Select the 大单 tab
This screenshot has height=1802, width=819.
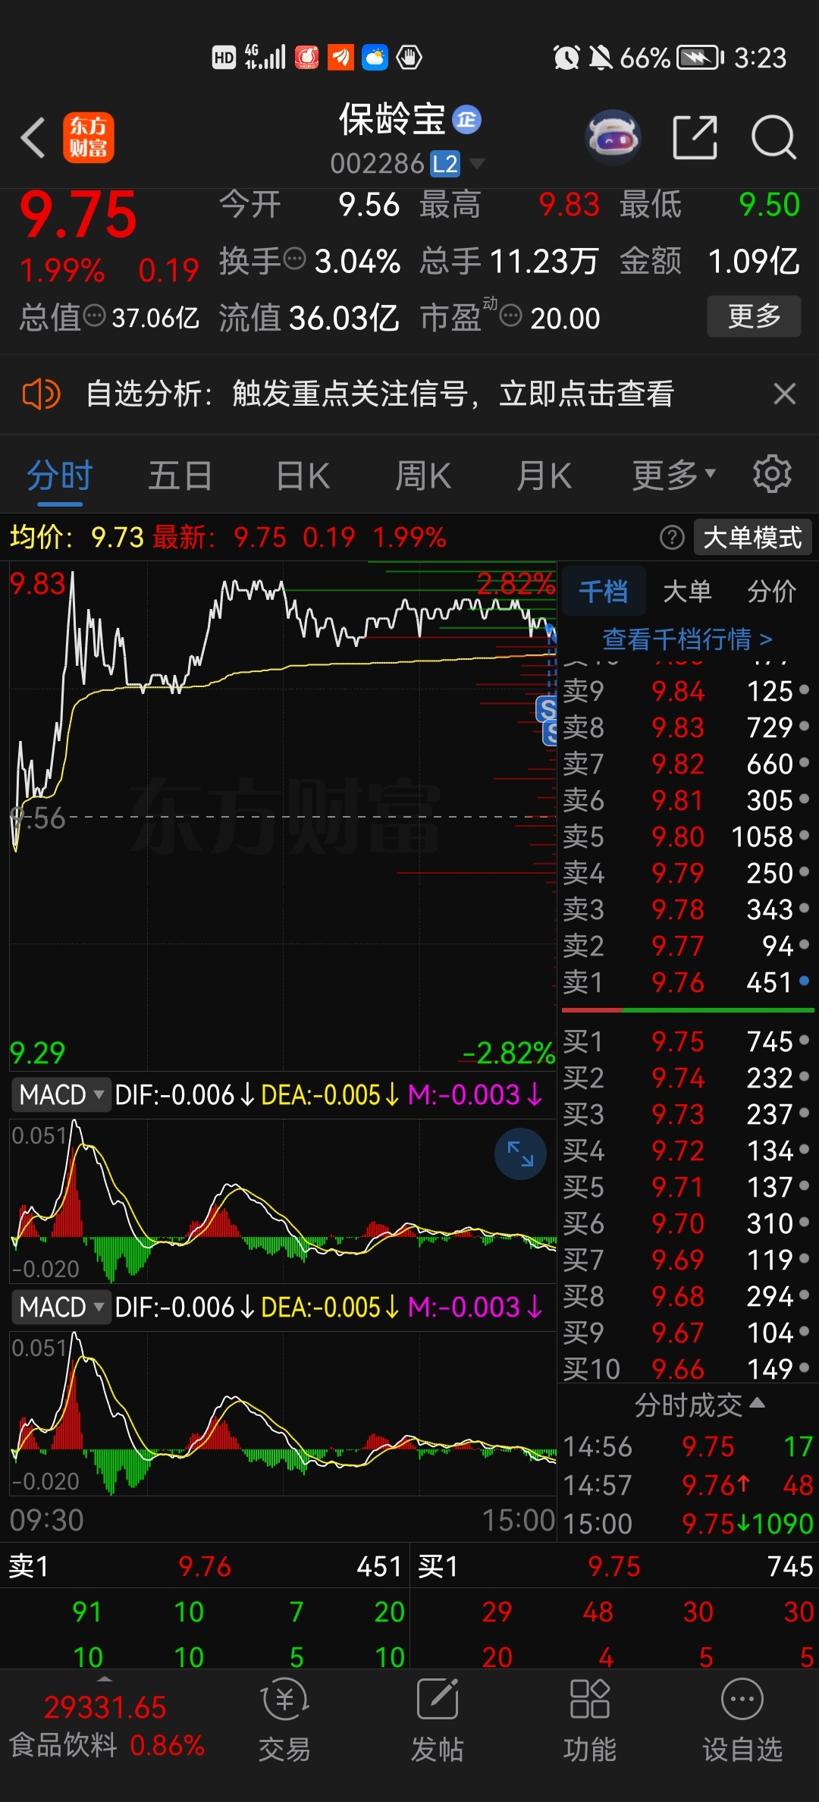687,591
